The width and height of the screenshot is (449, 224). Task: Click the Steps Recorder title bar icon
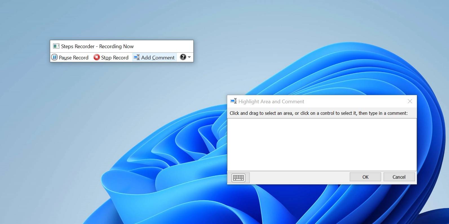point(56,46)
